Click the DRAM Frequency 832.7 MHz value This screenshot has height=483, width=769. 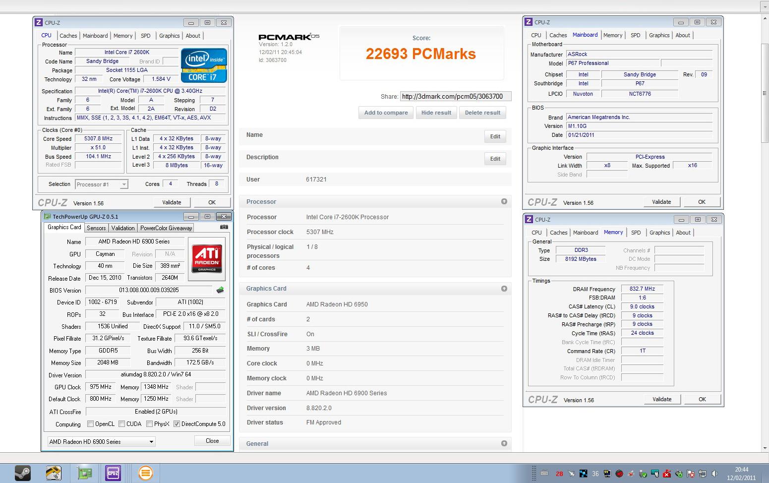tap(642, 289)
